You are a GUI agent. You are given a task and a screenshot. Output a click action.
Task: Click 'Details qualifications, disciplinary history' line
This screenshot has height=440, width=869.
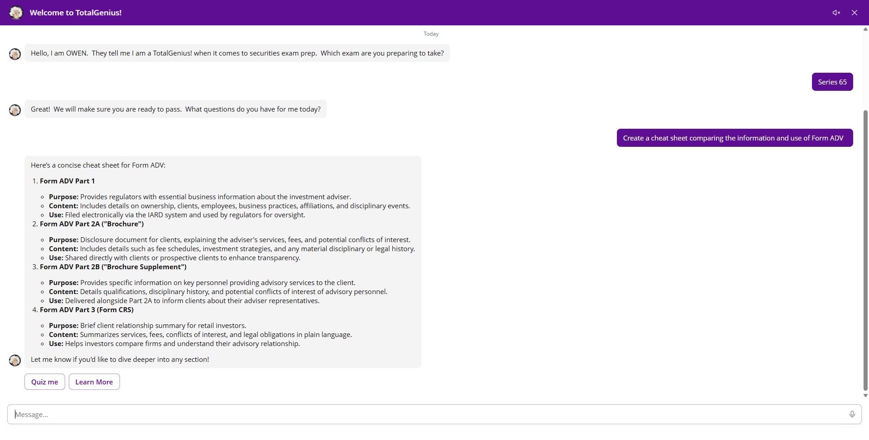point(218,291)
